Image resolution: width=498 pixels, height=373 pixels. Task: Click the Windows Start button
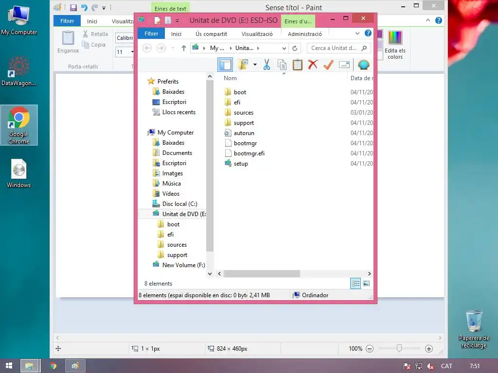9,366
